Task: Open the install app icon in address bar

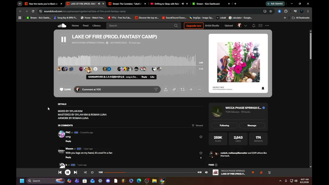Action: click(265, 11)
